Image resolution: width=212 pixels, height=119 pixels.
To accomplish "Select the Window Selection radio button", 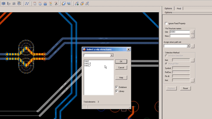I will (166, 56).
